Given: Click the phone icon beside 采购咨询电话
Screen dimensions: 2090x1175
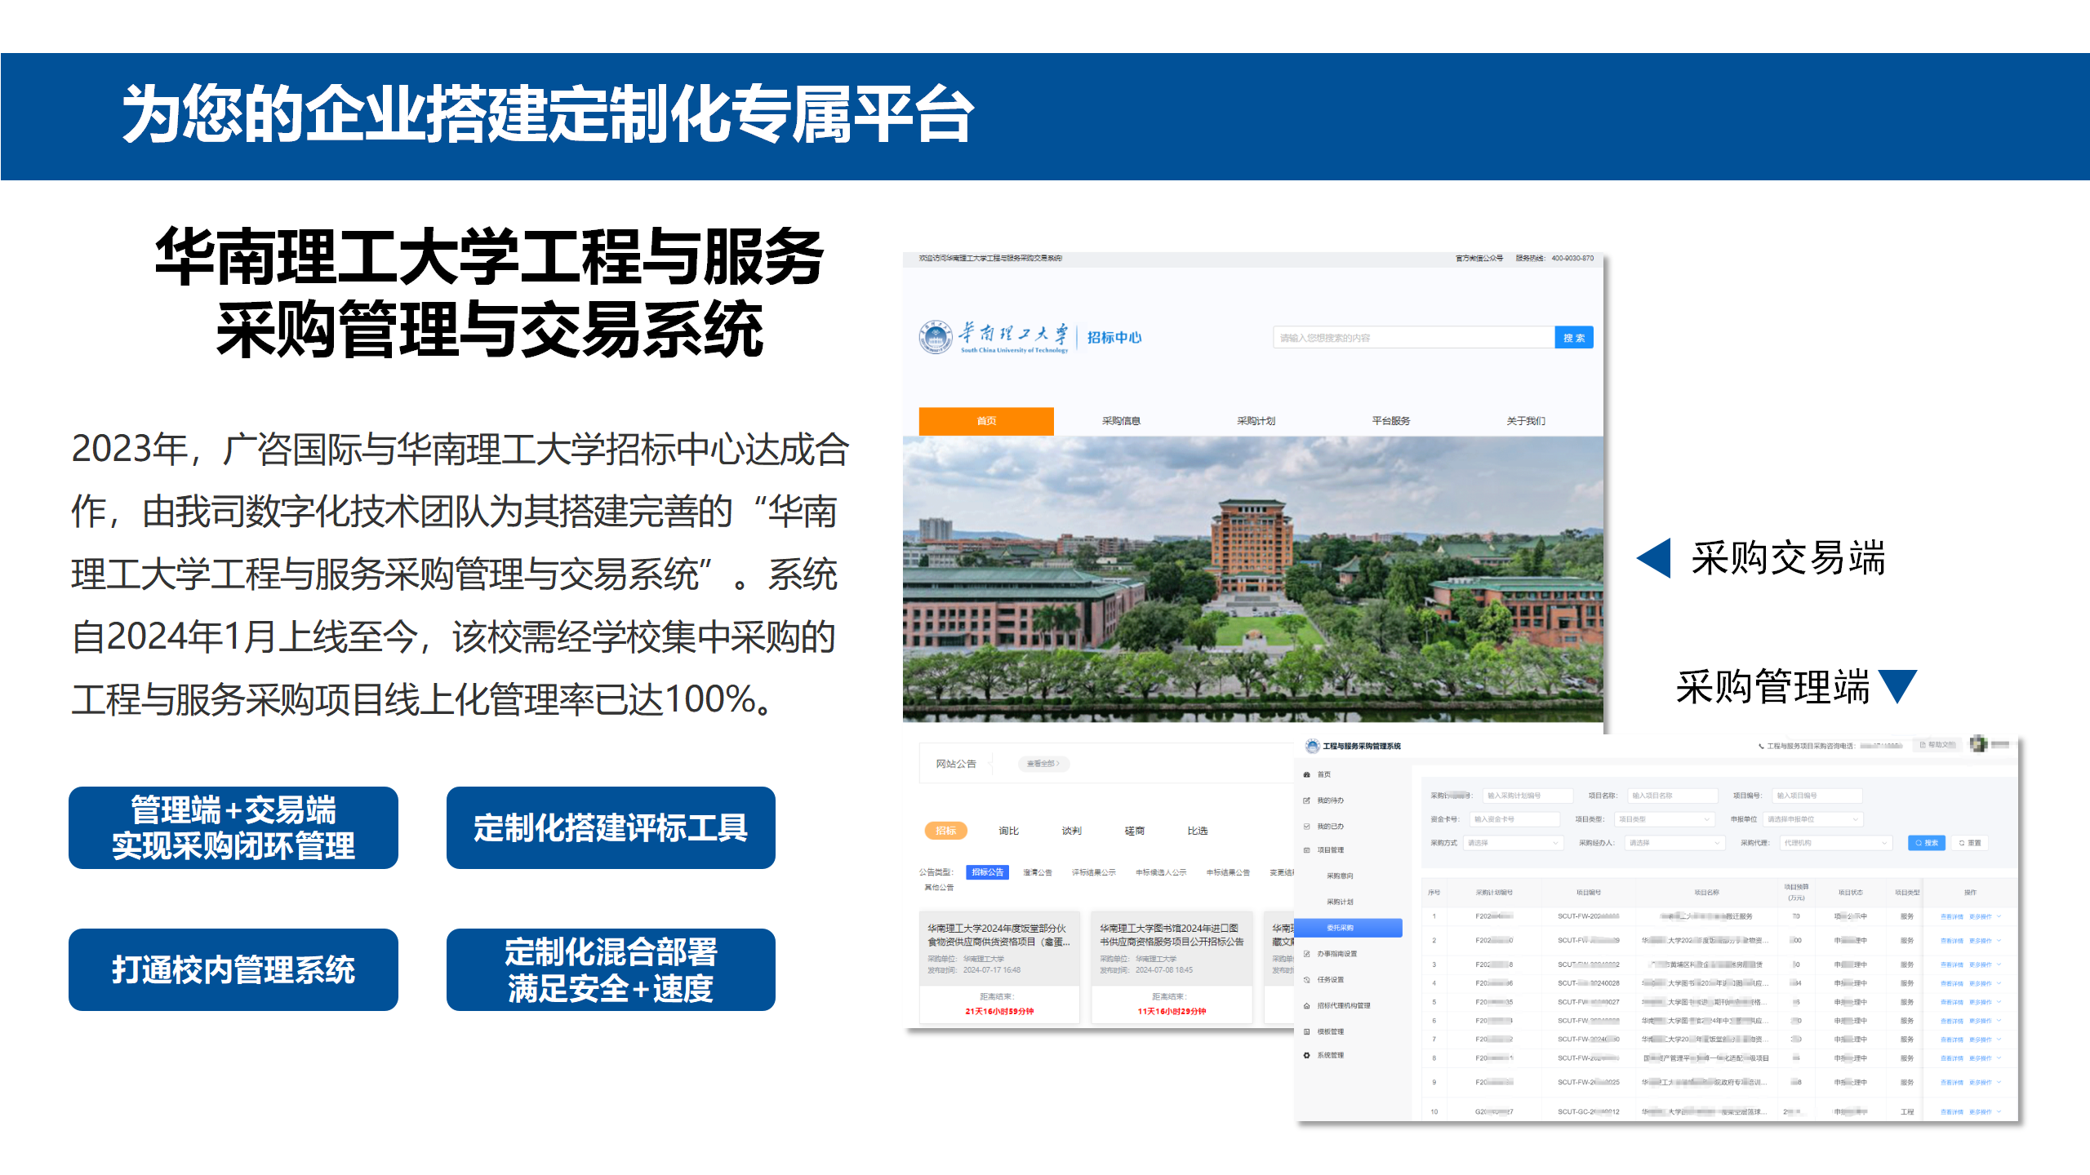Looking at the screenshot, I should tap(1760, 745).
